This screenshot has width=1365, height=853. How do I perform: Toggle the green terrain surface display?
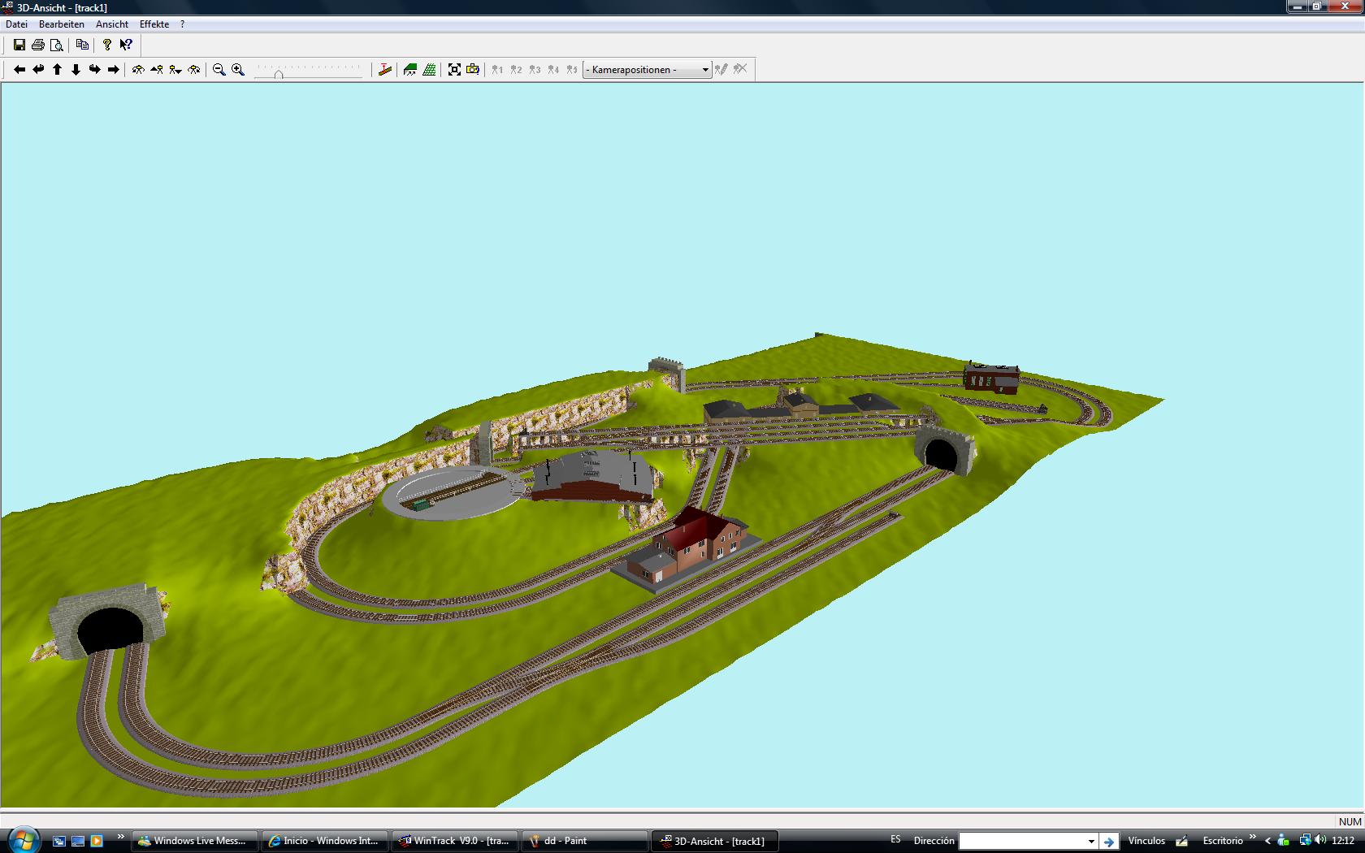pos(410,70)
